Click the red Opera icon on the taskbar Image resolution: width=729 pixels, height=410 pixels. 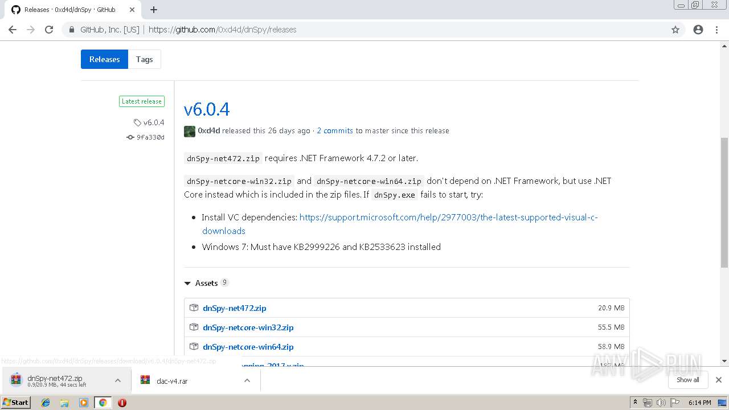(122, 403)
